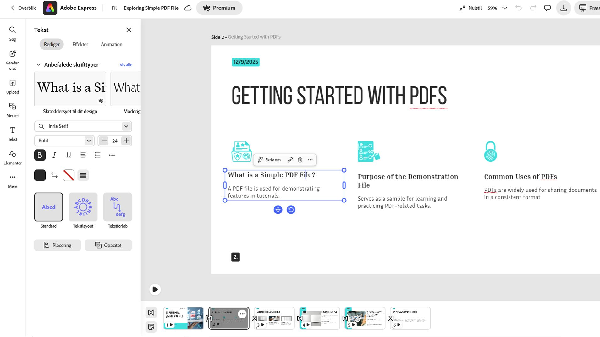The image size is (600, 337).
Task: Open more text formatting options
Action: (112, 155)
